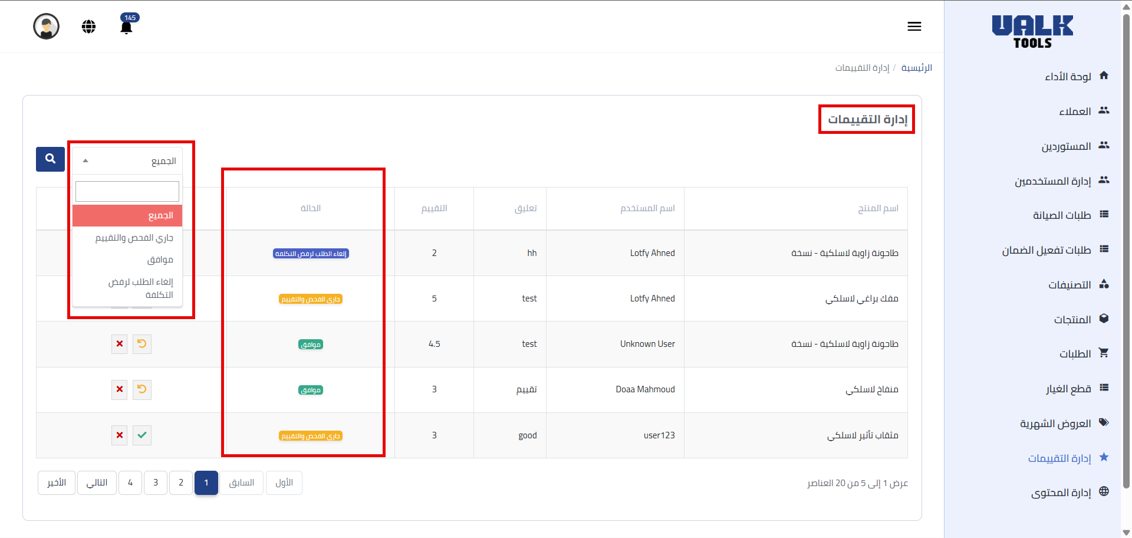Choose موافق option in status dropdown
Image resolution: width=1132 pixels, height=538 pixels.
tap(160, 260)
